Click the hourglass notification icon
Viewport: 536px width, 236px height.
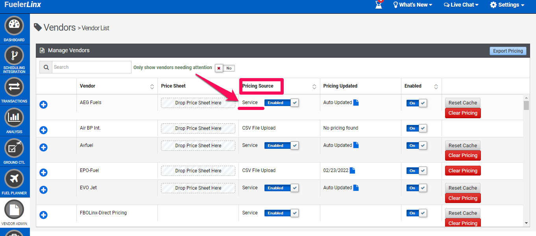pyautogui.click(x=379, y=5)
